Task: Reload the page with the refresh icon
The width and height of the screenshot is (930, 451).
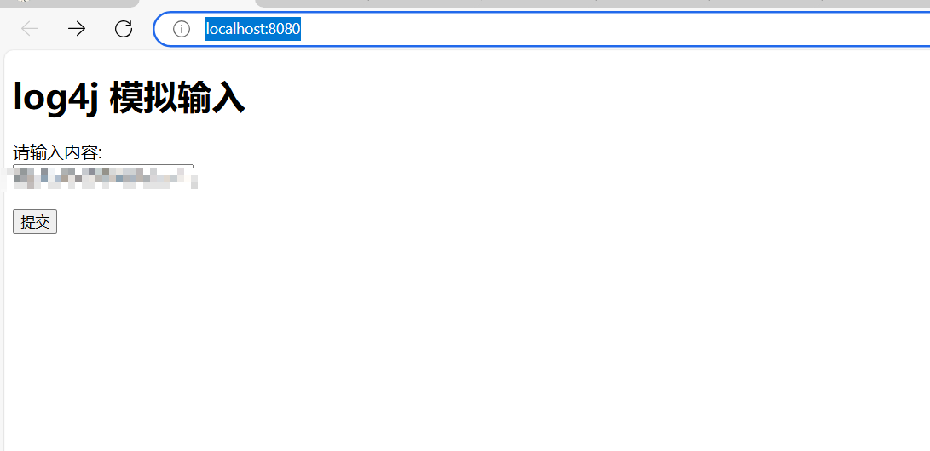Action: pyautogui.click(x=124, y=28)
